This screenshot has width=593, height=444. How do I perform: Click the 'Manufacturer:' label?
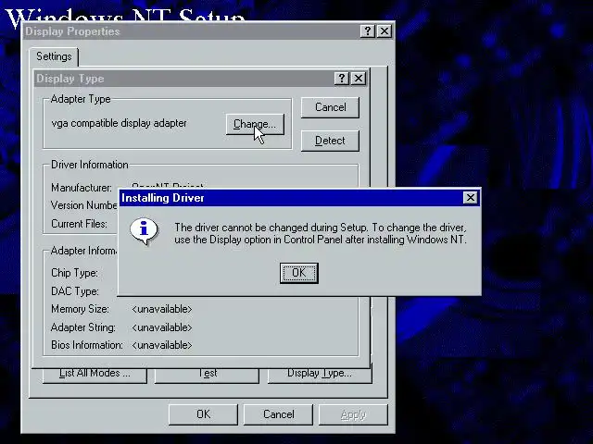point(82,188)
